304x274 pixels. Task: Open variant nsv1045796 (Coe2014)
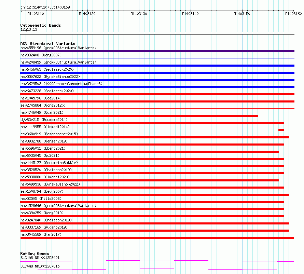pos(41,98)
